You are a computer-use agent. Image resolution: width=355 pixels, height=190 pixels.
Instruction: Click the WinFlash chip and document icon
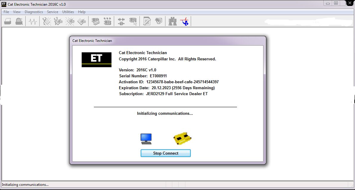click(x=159, y=21)
